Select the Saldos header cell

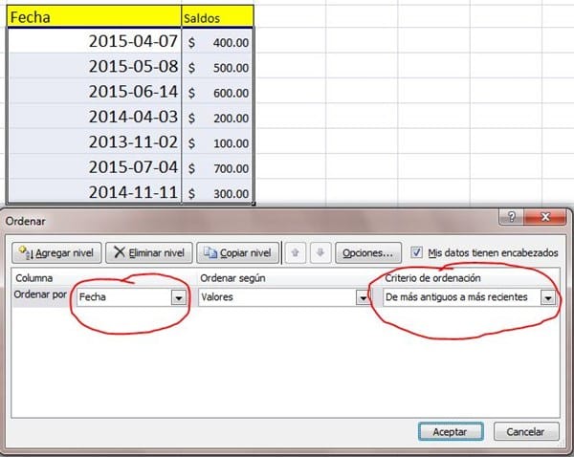pos(217,17)
